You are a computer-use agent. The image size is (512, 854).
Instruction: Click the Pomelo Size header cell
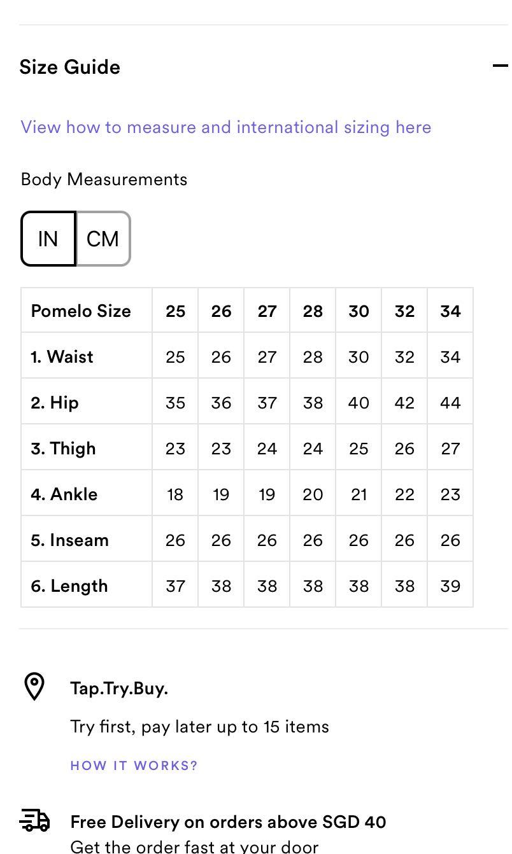(x=81, y=311)
